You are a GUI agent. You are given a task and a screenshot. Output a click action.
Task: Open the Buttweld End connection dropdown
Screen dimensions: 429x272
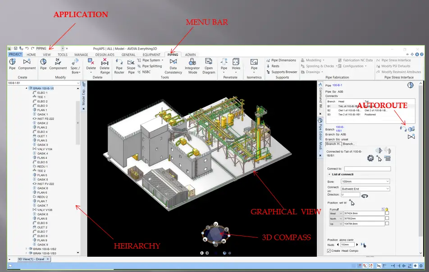click(x=388, y=189)
